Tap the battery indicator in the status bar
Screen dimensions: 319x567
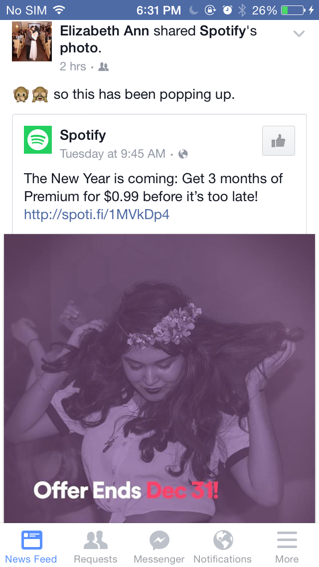click(x=293, y=10)
